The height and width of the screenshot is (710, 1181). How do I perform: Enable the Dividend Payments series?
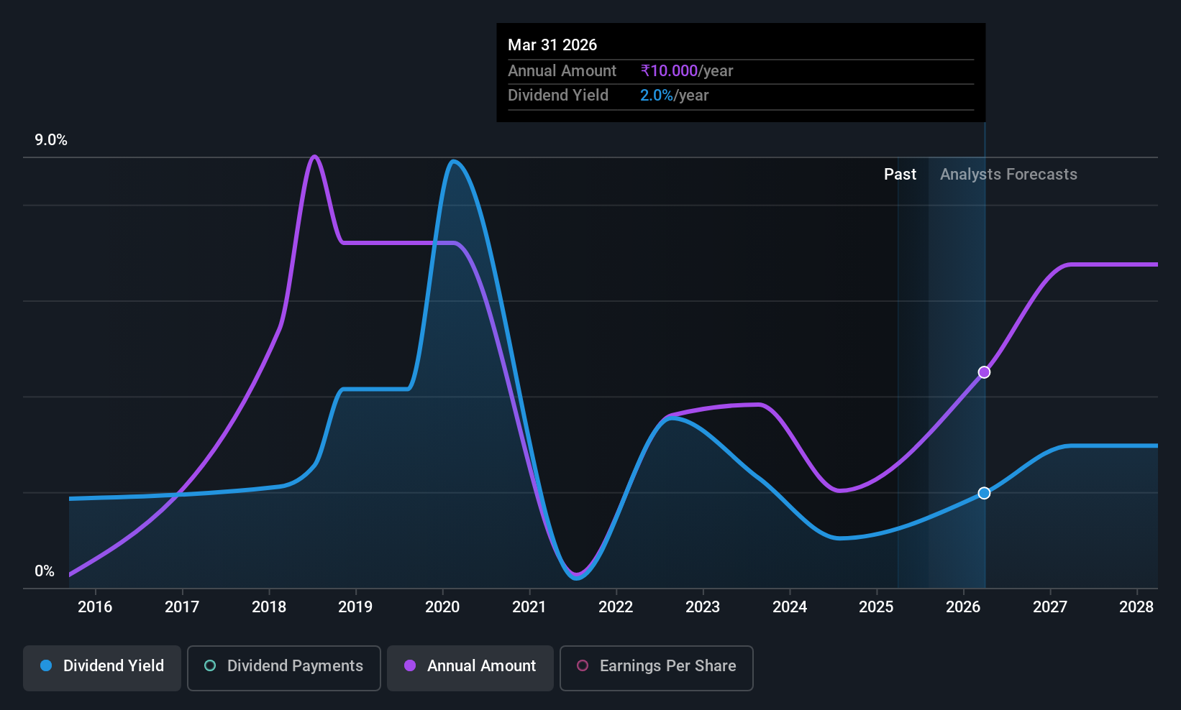[x=284, y=668]
